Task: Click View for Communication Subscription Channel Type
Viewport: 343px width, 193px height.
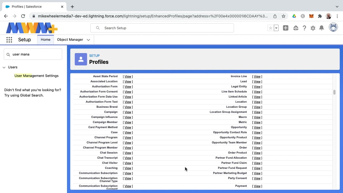Action: (x=128, y=178)
